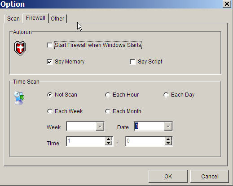Image resolution: width=233 pixels, height=186 pixels.
Task: Choose the Each Day scan schedule
Action: (166, 95)
